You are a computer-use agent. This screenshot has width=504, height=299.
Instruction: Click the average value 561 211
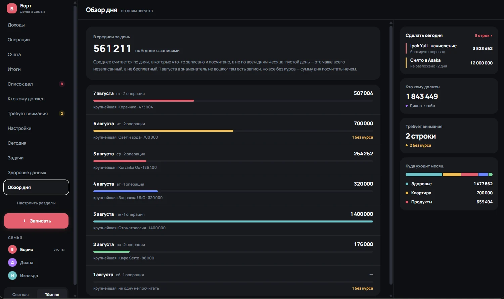point(112,49)
